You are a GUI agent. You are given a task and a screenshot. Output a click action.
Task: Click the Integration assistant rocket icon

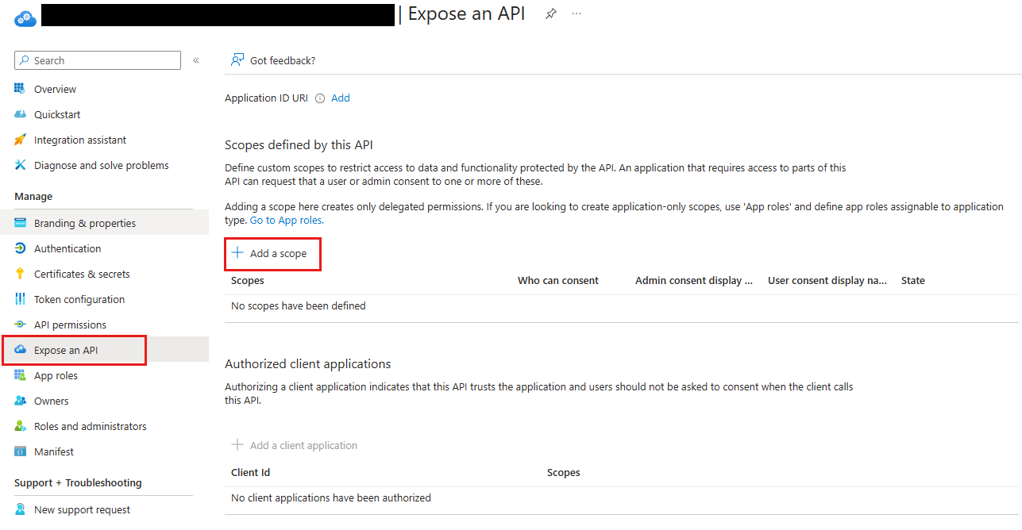point(21,140)
